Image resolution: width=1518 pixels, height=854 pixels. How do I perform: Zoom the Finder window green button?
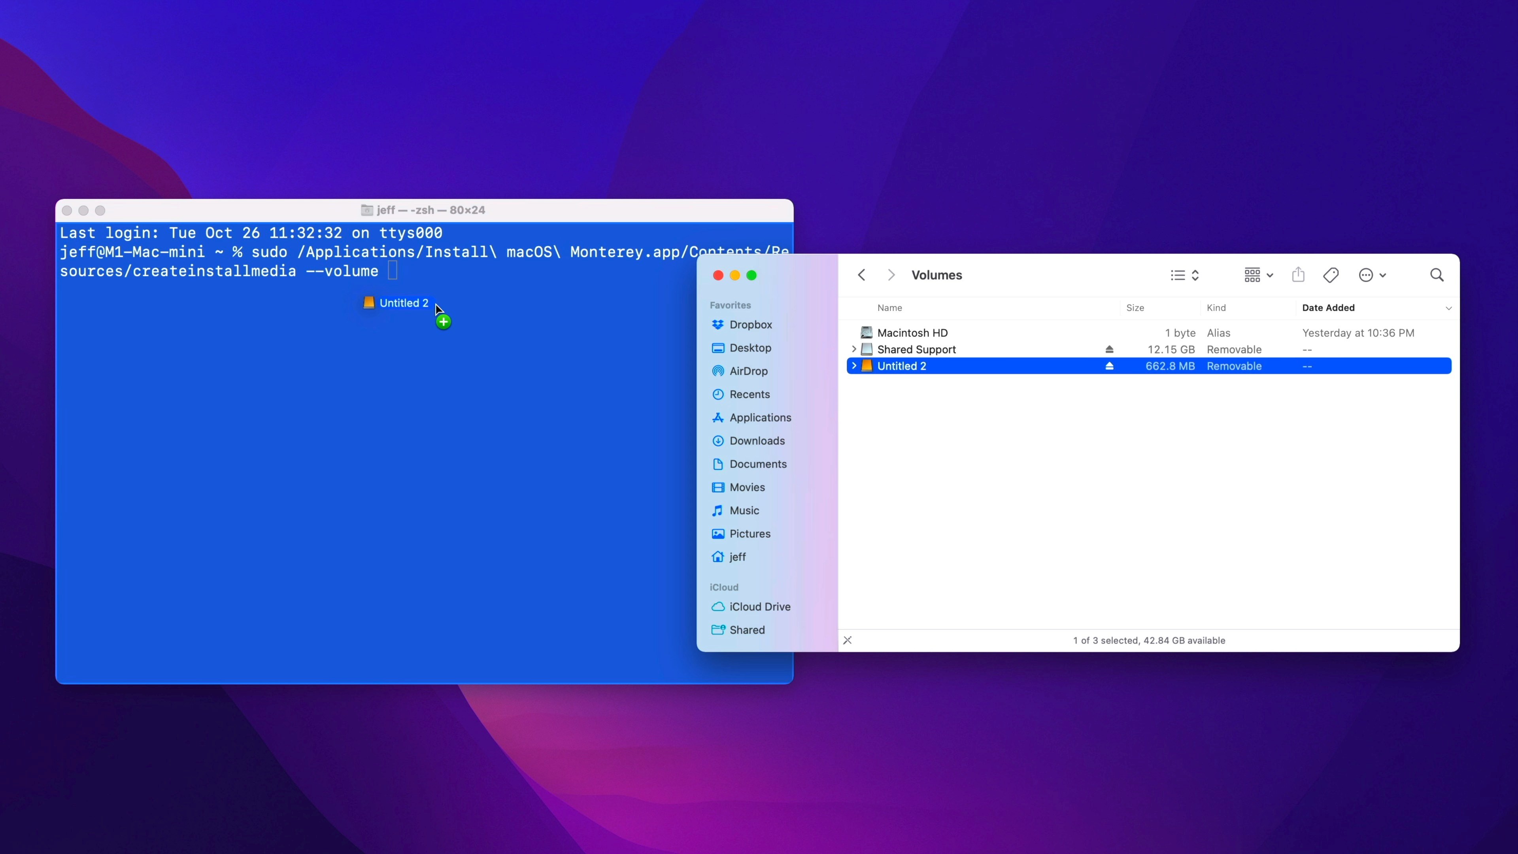pyautogui.click(x=751, y=275)
